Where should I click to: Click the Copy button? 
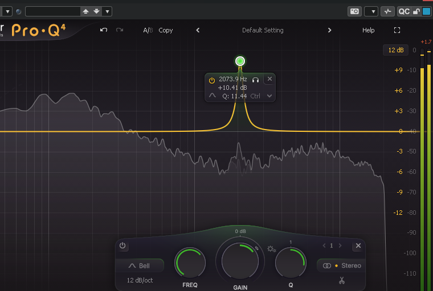pyautogui.click(x=165, y=30)
